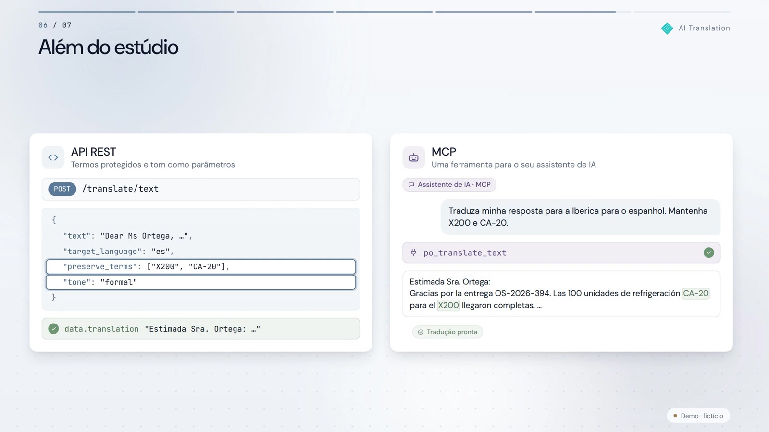The height and width of the screenshot is (432, 769).
Task: Click the Além do estúdio heading
Action: tap(108, 48)
